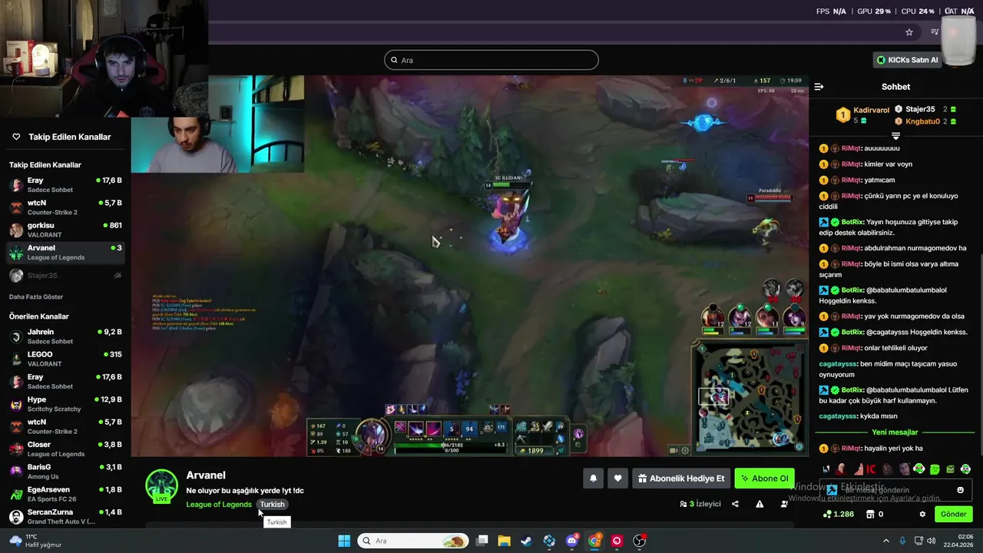
Task: Open the League of Legends category link
Action: [219, 505]
